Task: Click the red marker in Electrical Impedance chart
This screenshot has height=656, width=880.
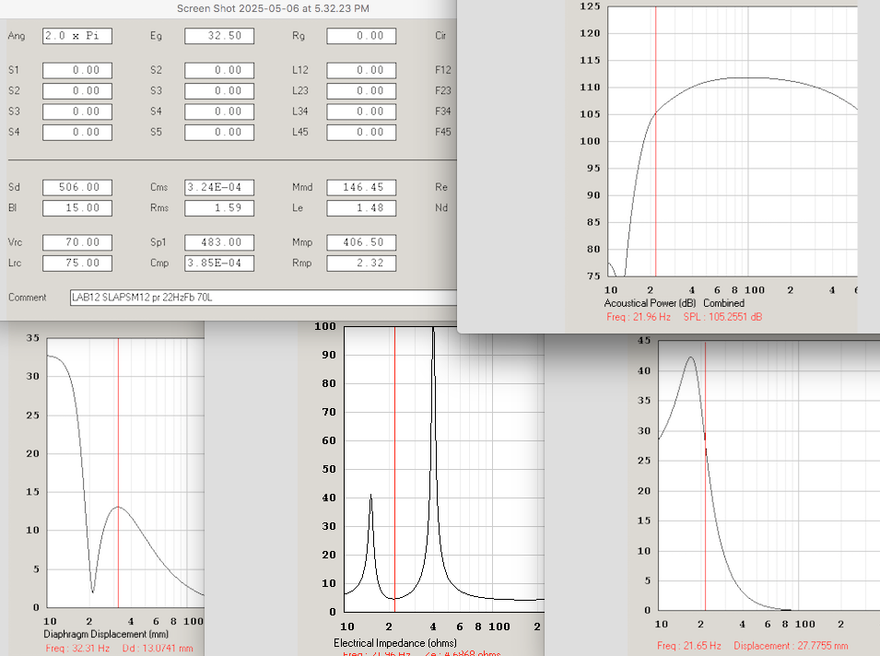Action: click(394, 469)
